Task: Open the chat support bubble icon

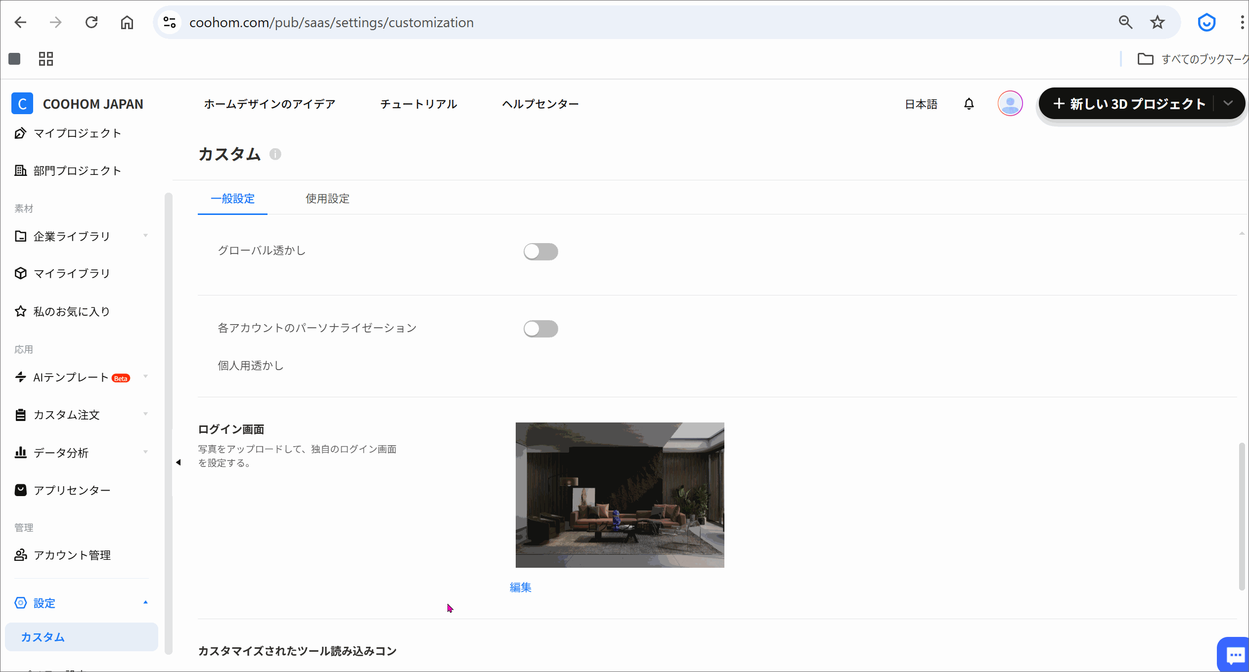Action: [1235, 656]
